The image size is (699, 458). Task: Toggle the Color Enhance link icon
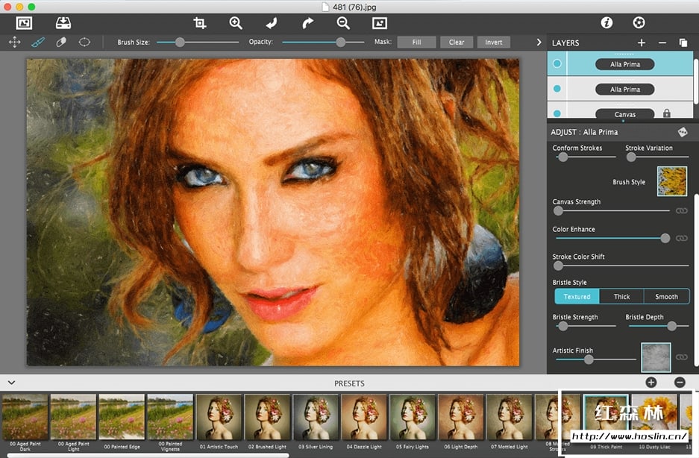point(681,238)
